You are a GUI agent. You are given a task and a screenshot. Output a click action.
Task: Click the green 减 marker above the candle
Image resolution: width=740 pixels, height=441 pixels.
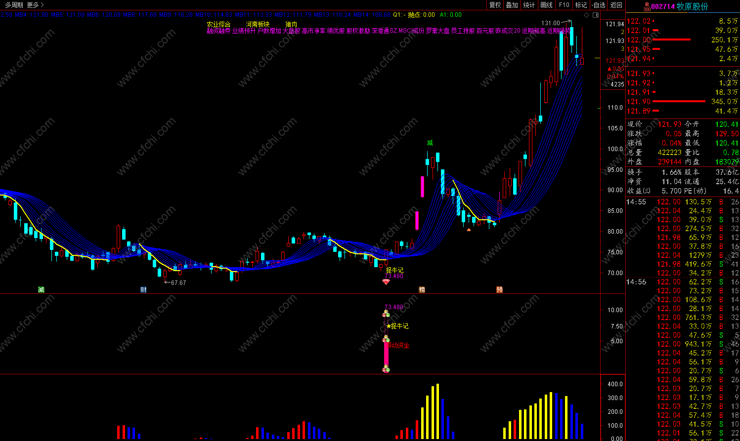(430, 143)
